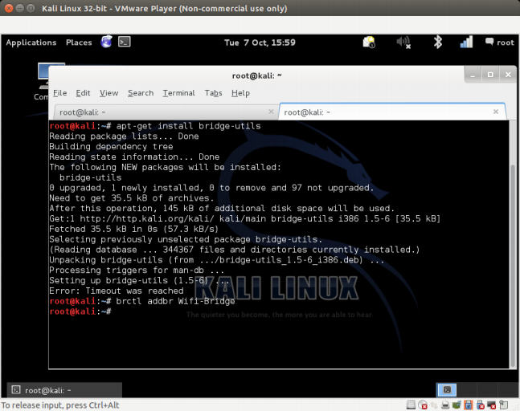This screenshot has height=411, width=520.
Task: Close the first root@kali terminal tab
Action: tap(270, 112)
